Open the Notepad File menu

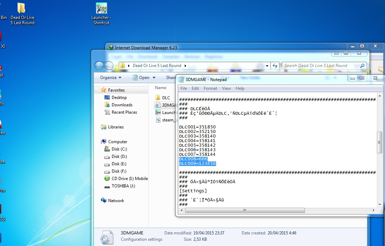184,88
